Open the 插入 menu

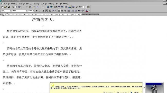[x=29, y=4]
